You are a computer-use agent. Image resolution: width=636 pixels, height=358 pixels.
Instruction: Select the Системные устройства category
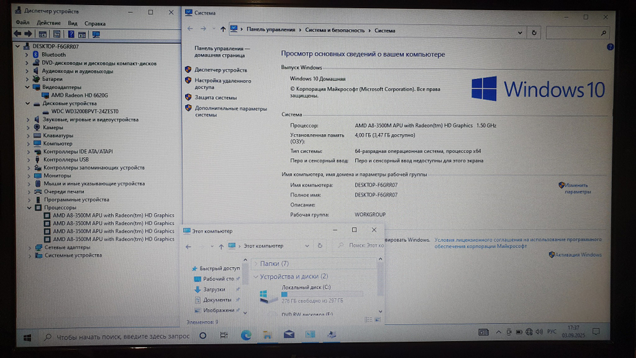pyautogui.click(x=73, y=255)
